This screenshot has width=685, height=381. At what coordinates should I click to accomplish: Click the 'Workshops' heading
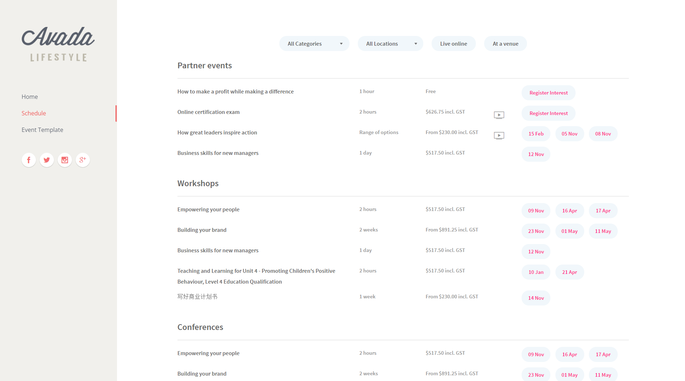pyautogui.click(x=198, y=183)
